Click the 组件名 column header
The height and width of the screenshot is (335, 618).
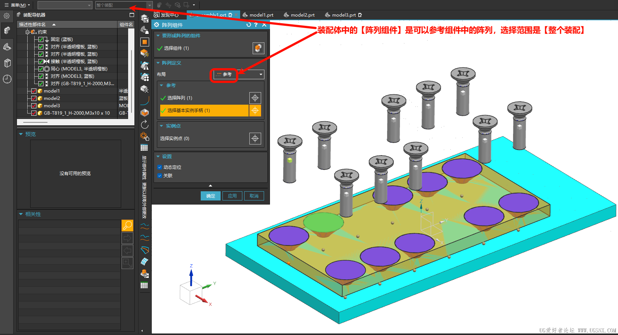126,24
